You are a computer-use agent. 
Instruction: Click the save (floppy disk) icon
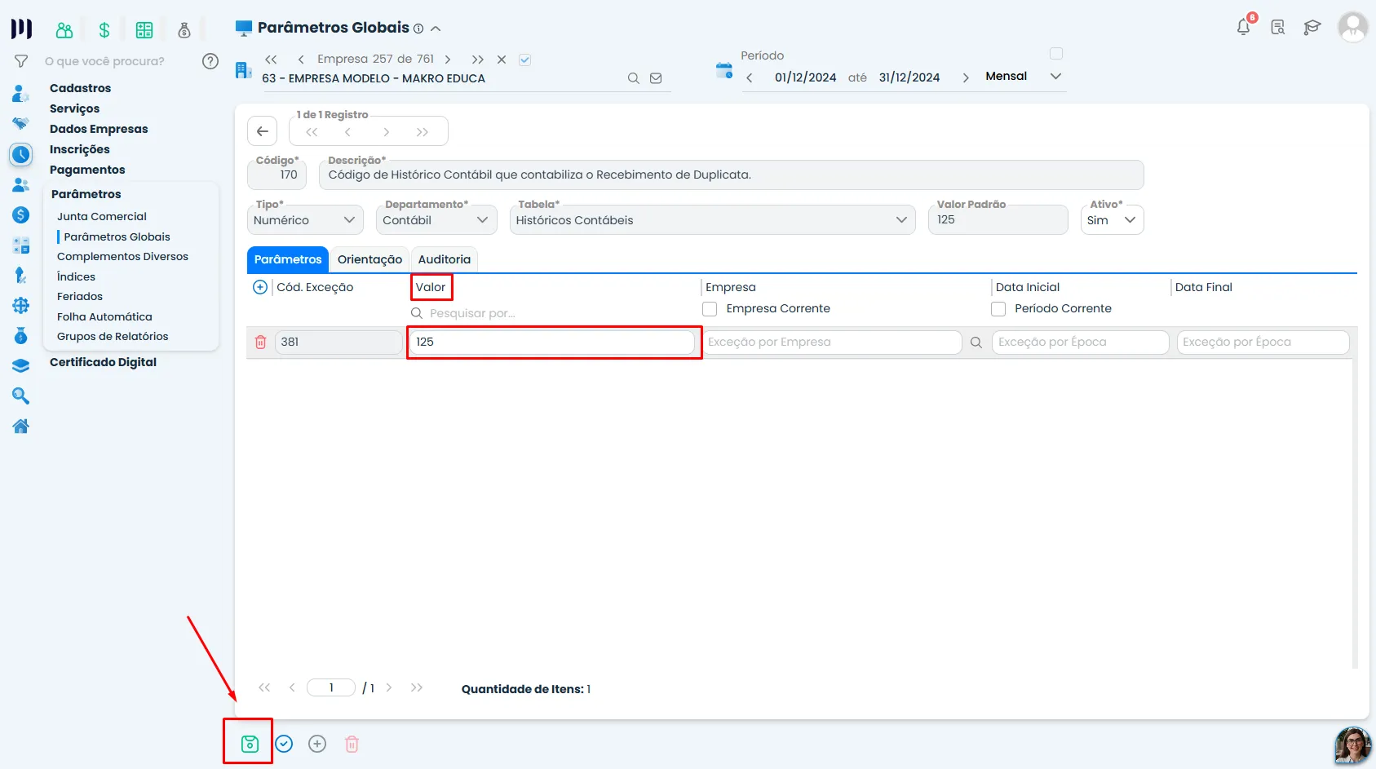coord(250,744)
